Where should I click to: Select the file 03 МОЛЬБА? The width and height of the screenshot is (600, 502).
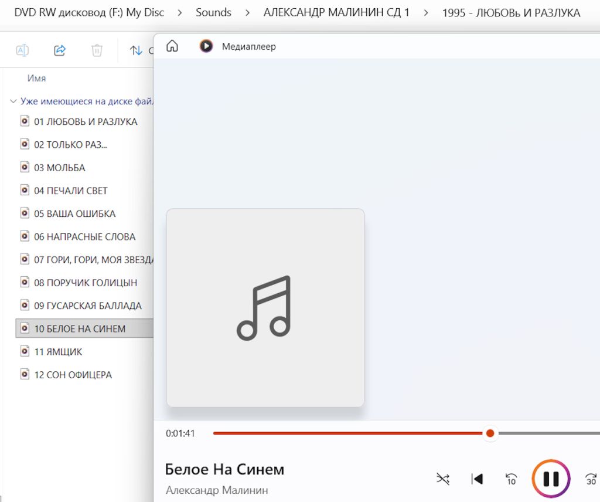pos(59,167)
